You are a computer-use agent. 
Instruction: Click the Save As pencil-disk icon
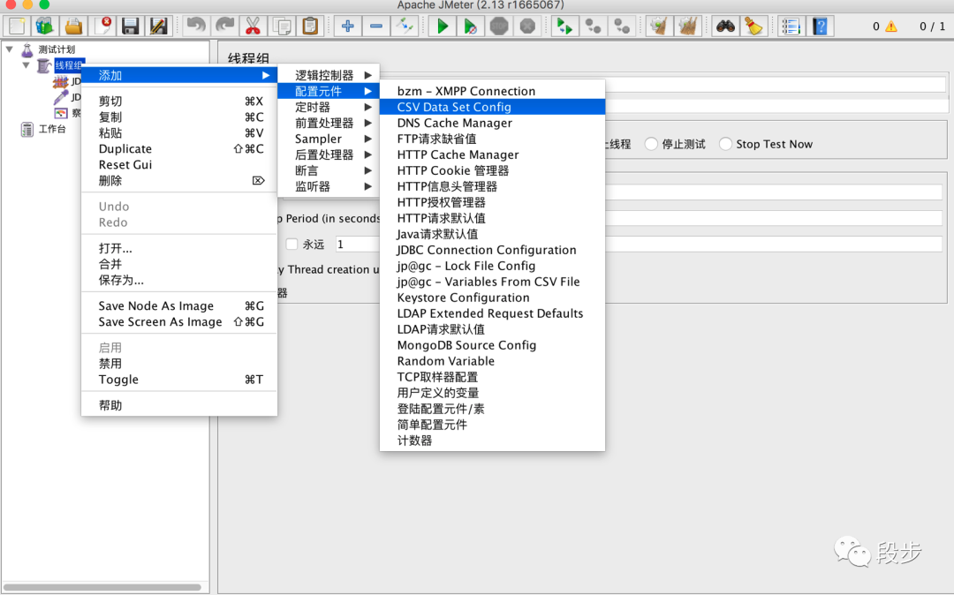pos(158,26)
